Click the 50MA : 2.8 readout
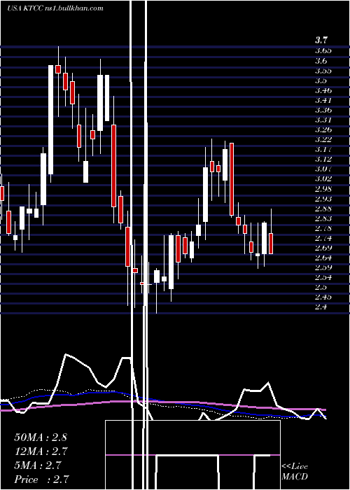This screenshot has width=350, height=490. [41, 437]
